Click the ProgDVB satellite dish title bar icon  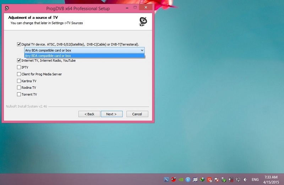(7, 8)
